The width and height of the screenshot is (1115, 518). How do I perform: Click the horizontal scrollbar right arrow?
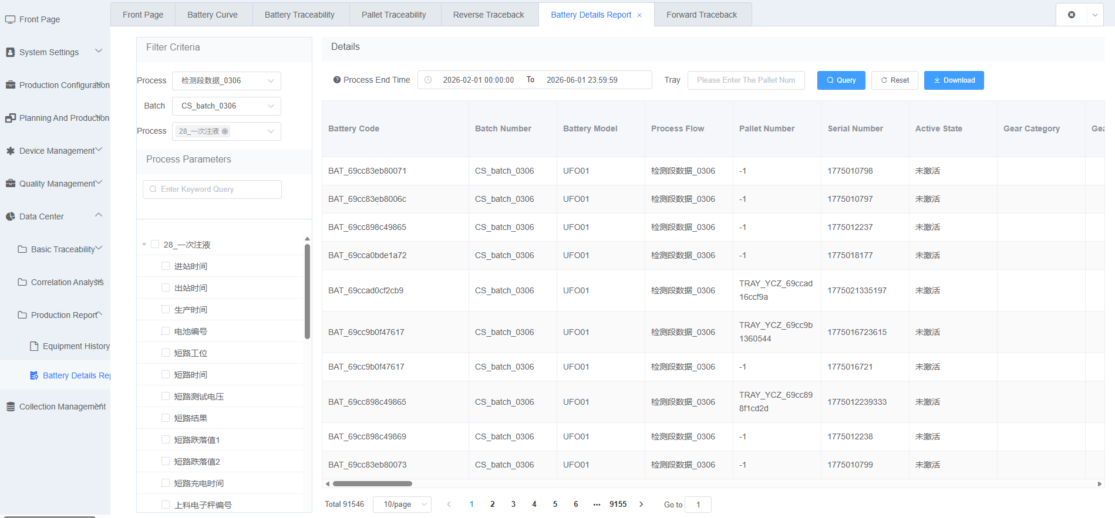click(1100, 484)
